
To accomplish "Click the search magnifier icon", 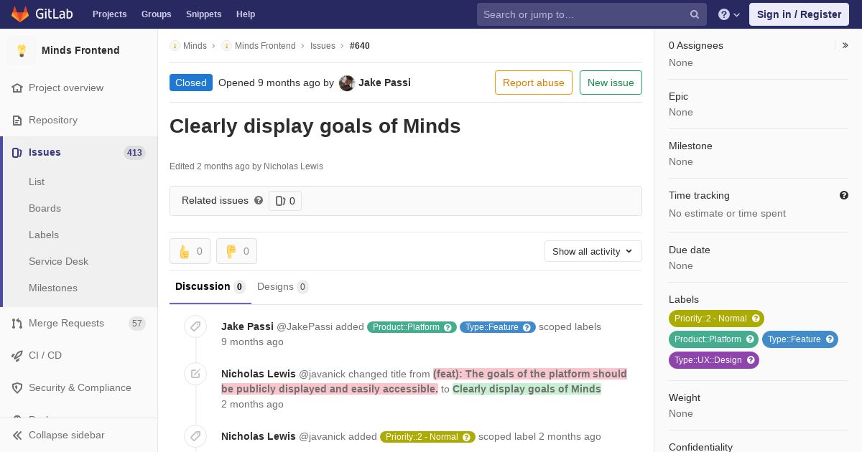I will (x=695, y=14).
